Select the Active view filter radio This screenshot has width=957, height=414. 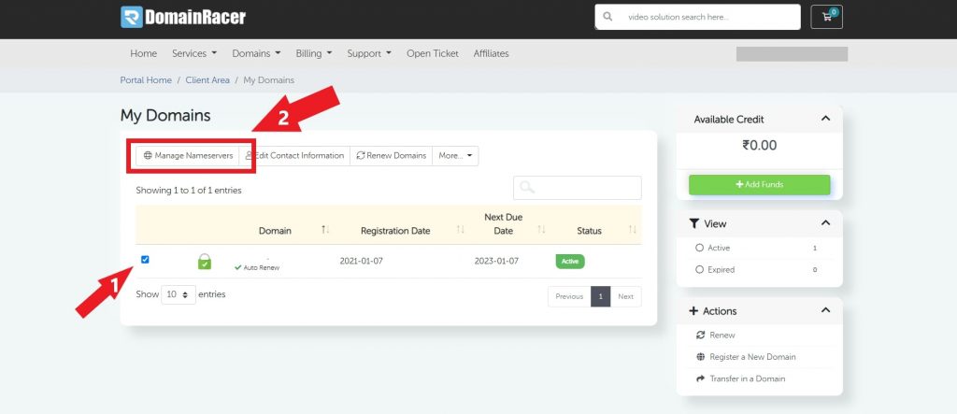pyautogui.click(x=699, y=248)
